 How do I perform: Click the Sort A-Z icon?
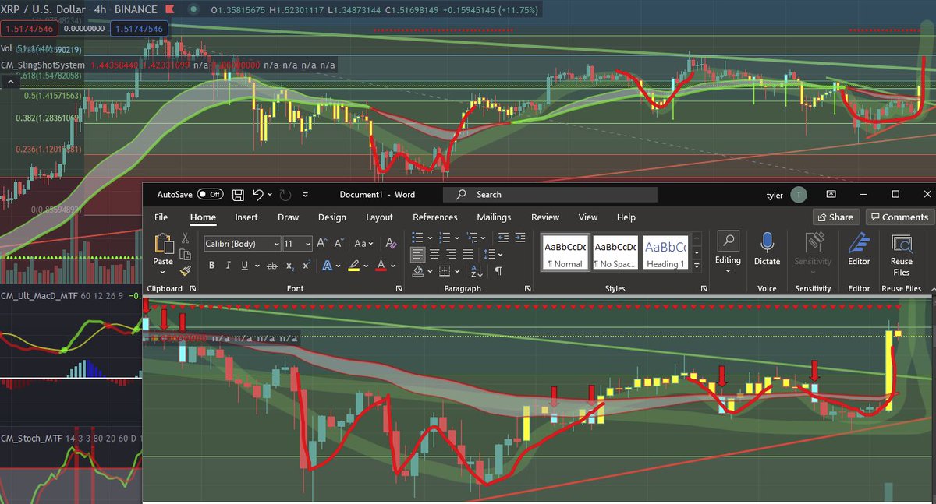pyautogui.click(x=477, y=270)
